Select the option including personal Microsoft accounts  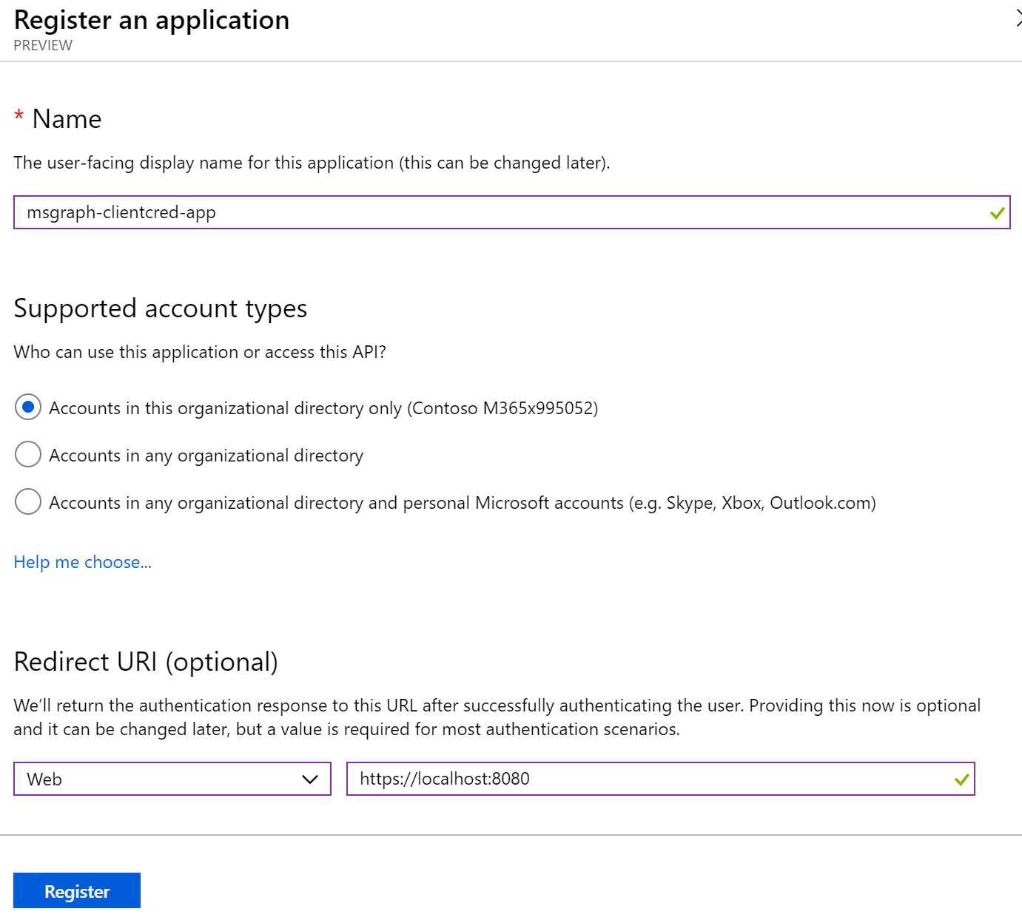(27, 501)
